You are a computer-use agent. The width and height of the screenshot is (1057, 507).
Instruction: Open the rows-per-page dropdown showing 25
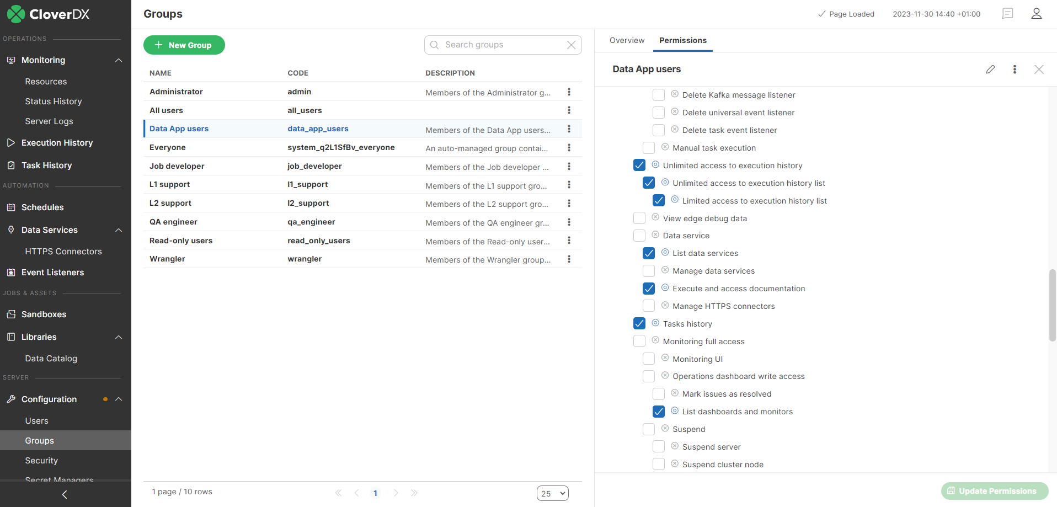click(552, 493)
